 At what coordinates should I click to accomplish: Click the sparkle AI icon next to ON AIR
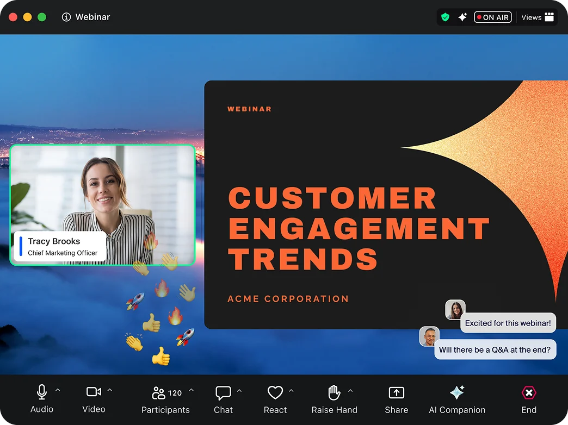[x=462, y=17]
